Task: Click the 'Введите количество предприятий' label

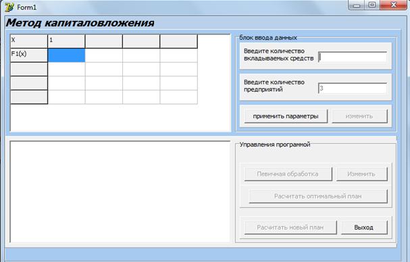Action: pyautogui.click(x=274, y=86)
